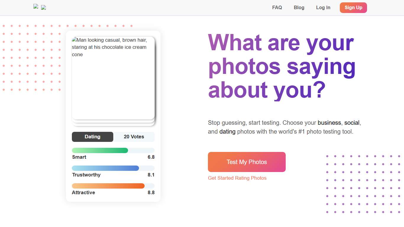This screenshot has height=227, width=404.
Task: Click the Smart score value 6.8
Action: click(x=151, y=157)
